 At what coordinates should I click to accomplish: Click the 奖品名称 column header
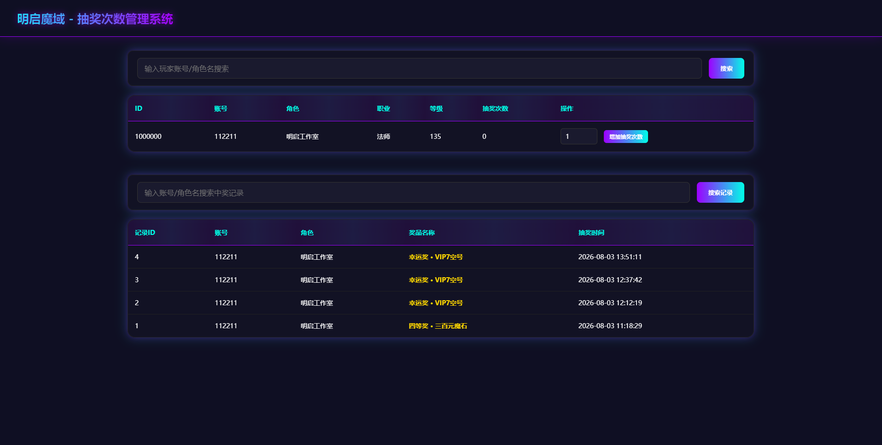click(422, 233)
